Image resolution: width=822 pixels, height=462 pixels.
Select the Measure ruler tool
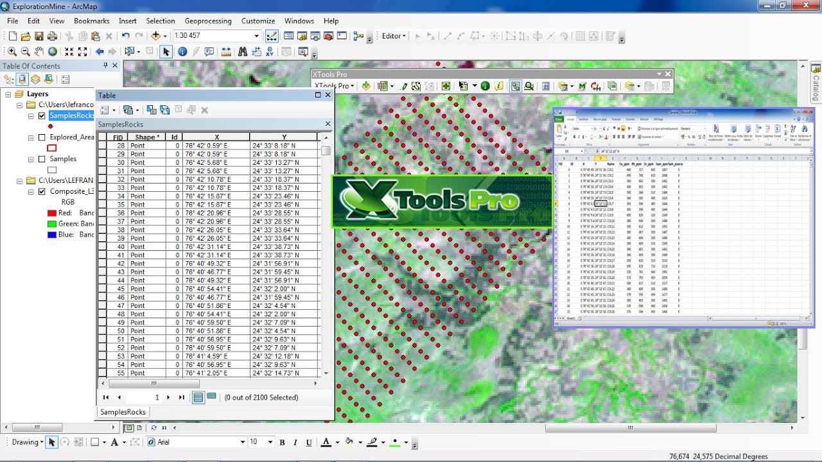coord(227,51)
